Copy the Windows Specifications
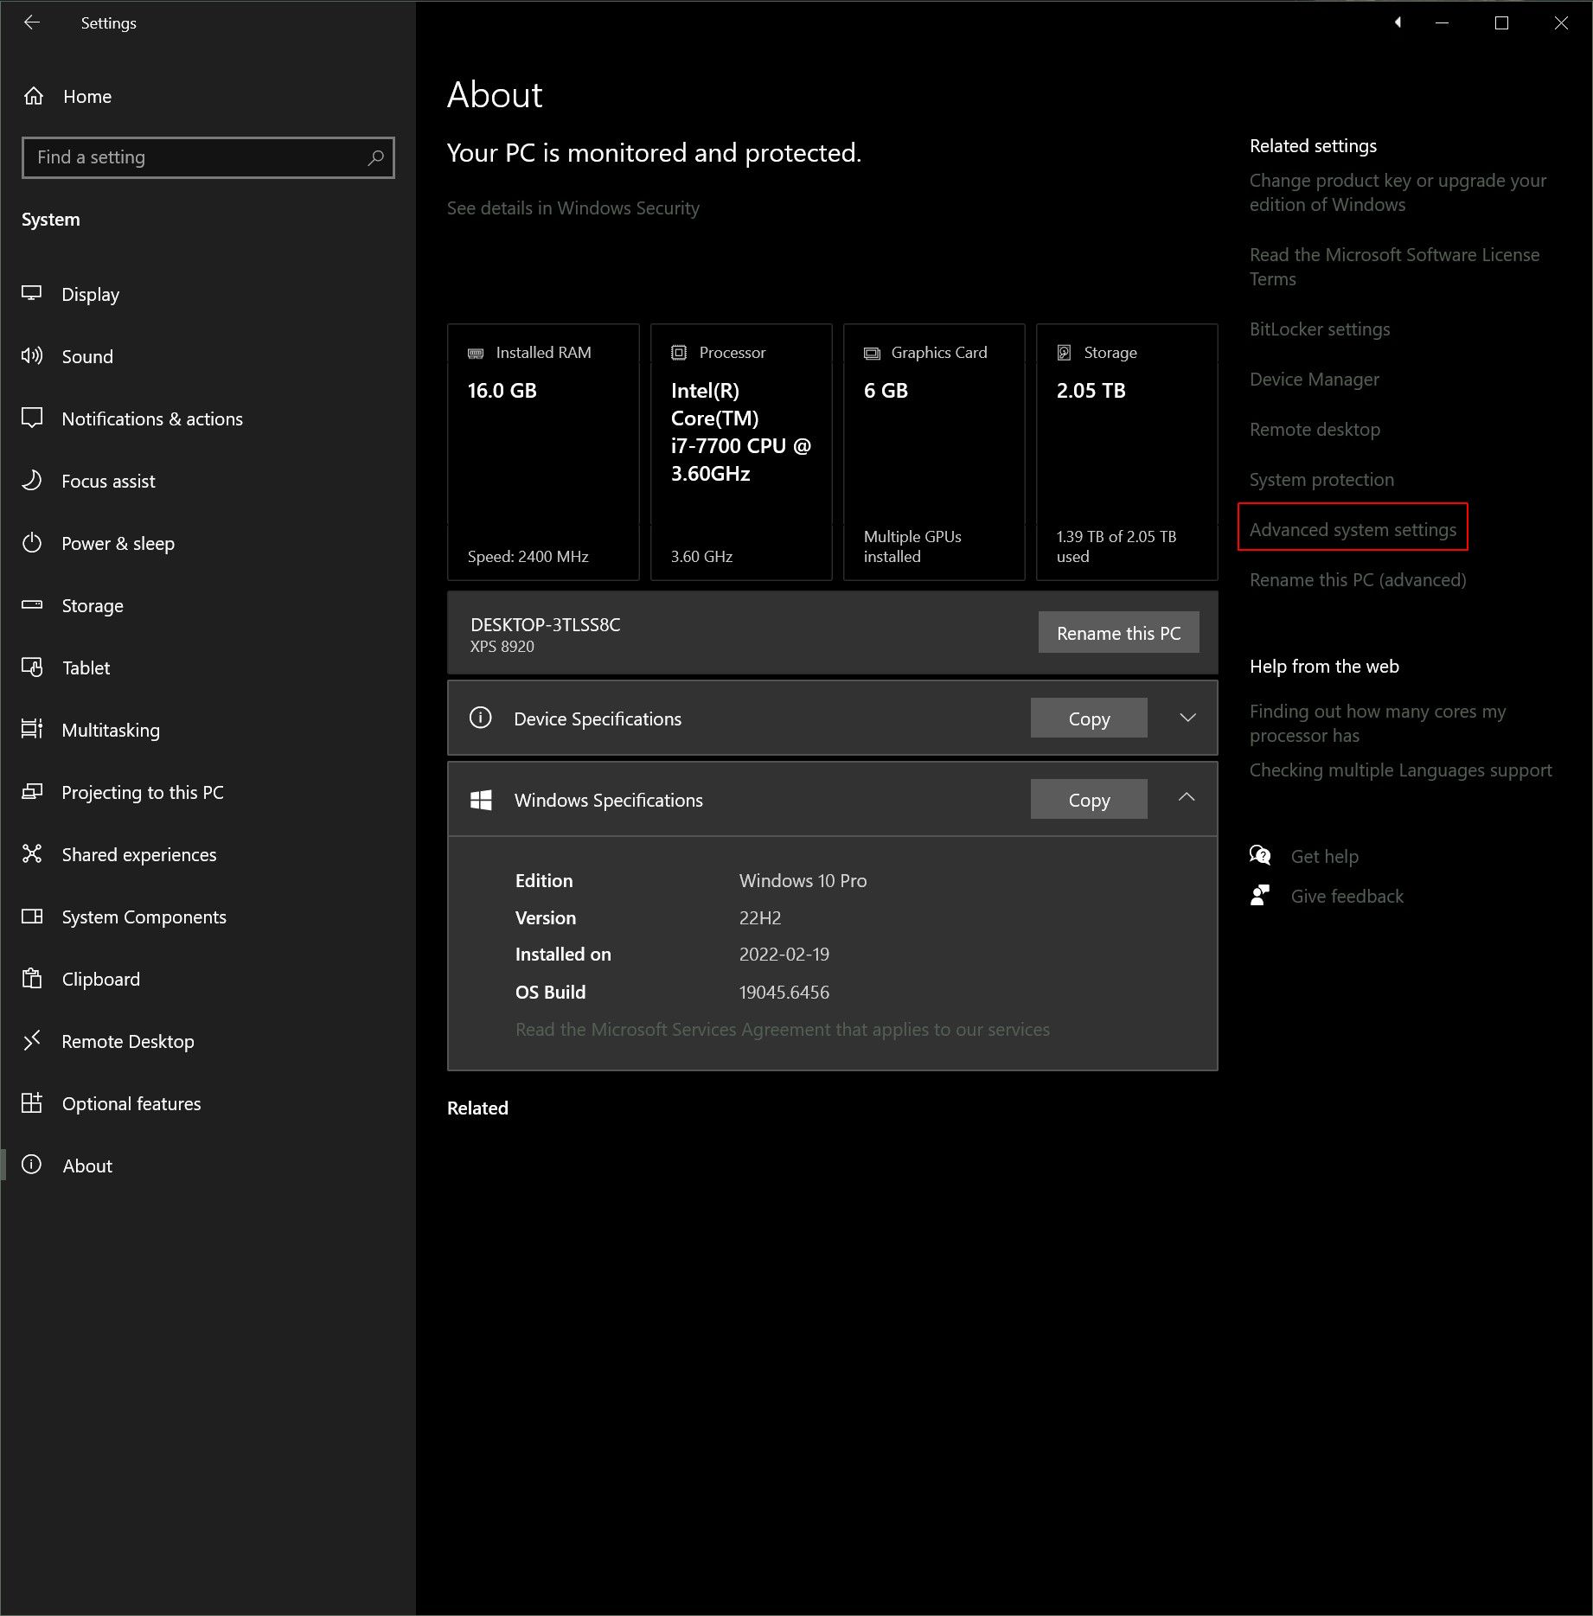 pyautogui.click(x=1088, y=800)
